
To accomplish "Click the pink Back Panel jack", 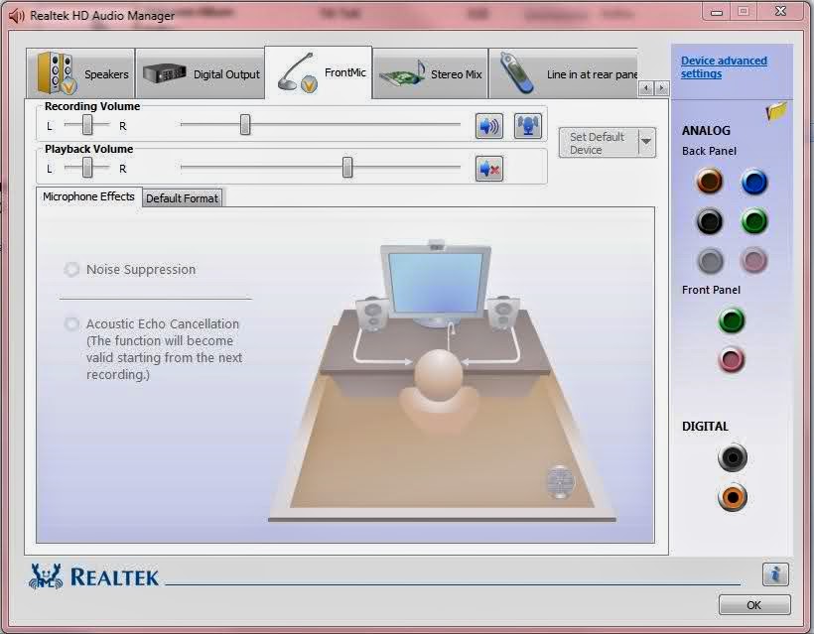I will (753, 261).
